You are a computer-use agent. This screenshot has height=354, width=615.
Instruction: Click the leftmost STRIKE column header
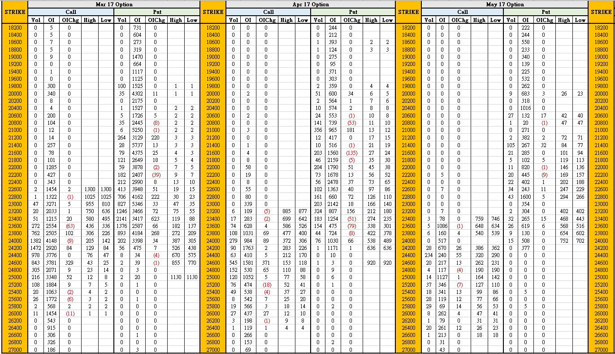point(14,12)
